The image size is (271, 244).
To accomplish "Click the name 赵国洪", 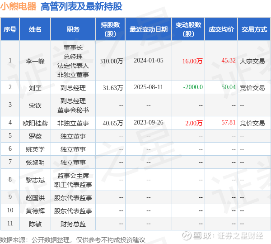I will click(x=35, y=198).
